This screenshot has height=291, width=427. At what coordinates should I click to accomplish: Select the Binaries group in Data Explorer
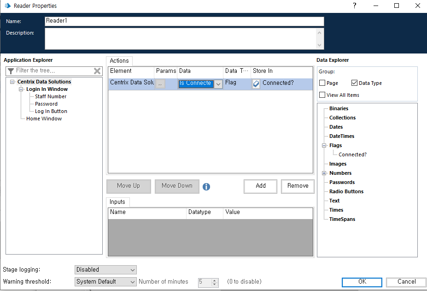(339, 108)
